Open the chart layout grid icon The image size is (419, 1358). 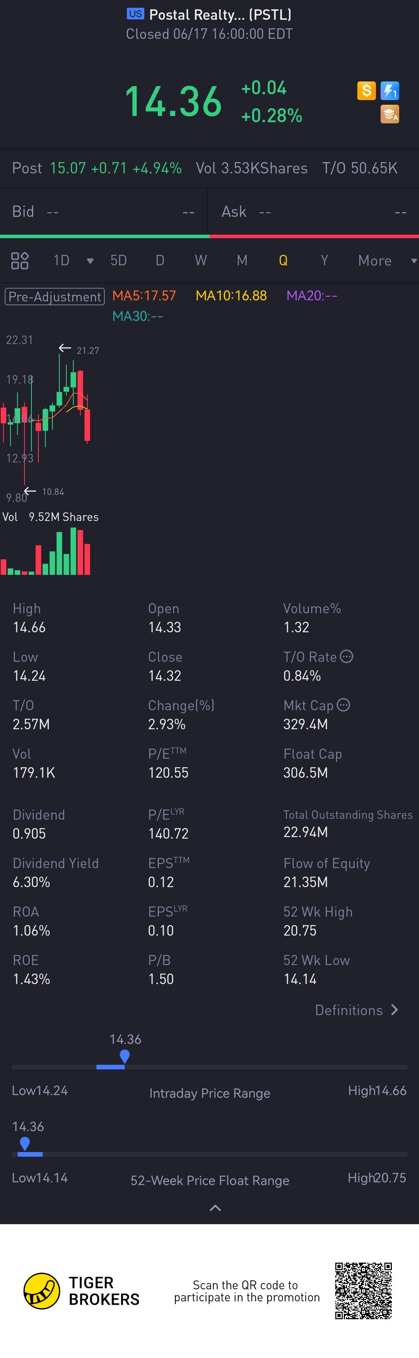[19, 260]
